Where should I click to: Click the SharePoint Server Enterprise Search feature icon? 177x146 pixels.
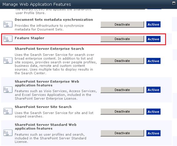point(7,61)
